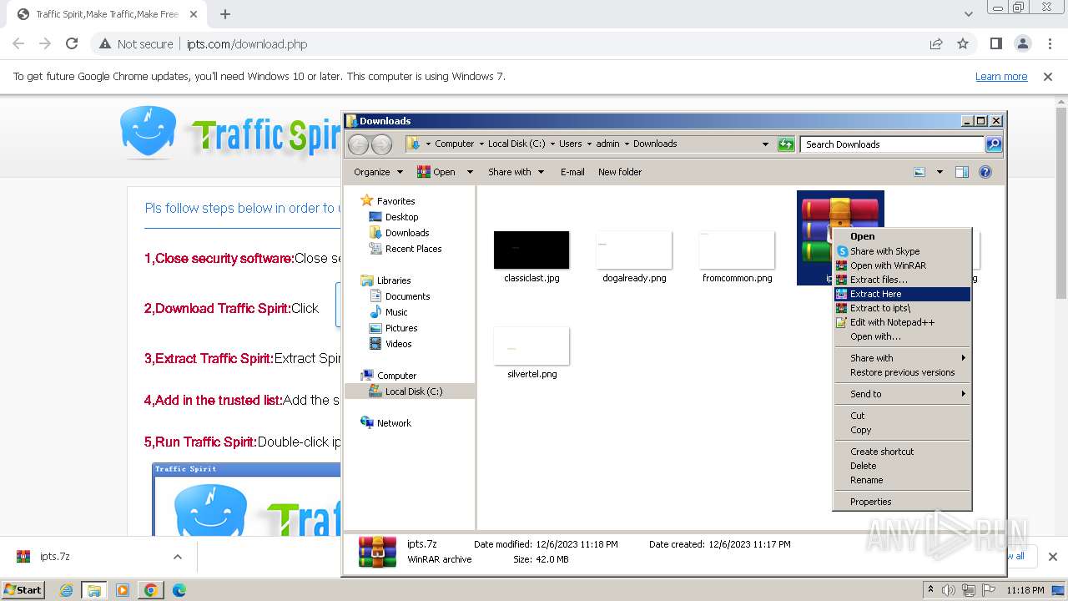
Task: Select Open with WinRAR menu entry
Action: pyautogui.click(x=902, y=265)
